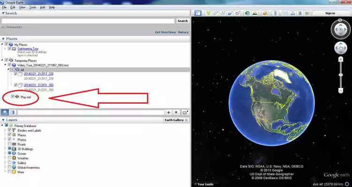Image resolution: width=352 pixels, height=187 pixels.
Task: Open the Edit menu
Action: coord(13,7)
